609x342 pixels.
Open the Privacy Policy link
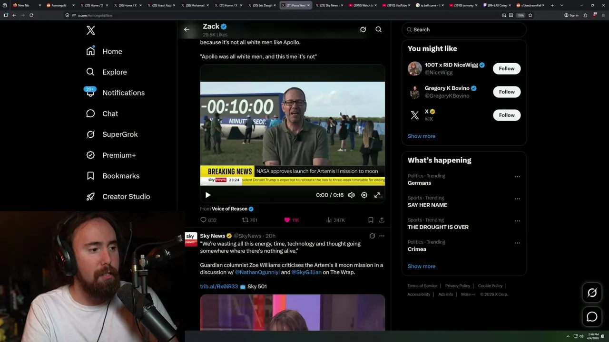coord(457,286)
